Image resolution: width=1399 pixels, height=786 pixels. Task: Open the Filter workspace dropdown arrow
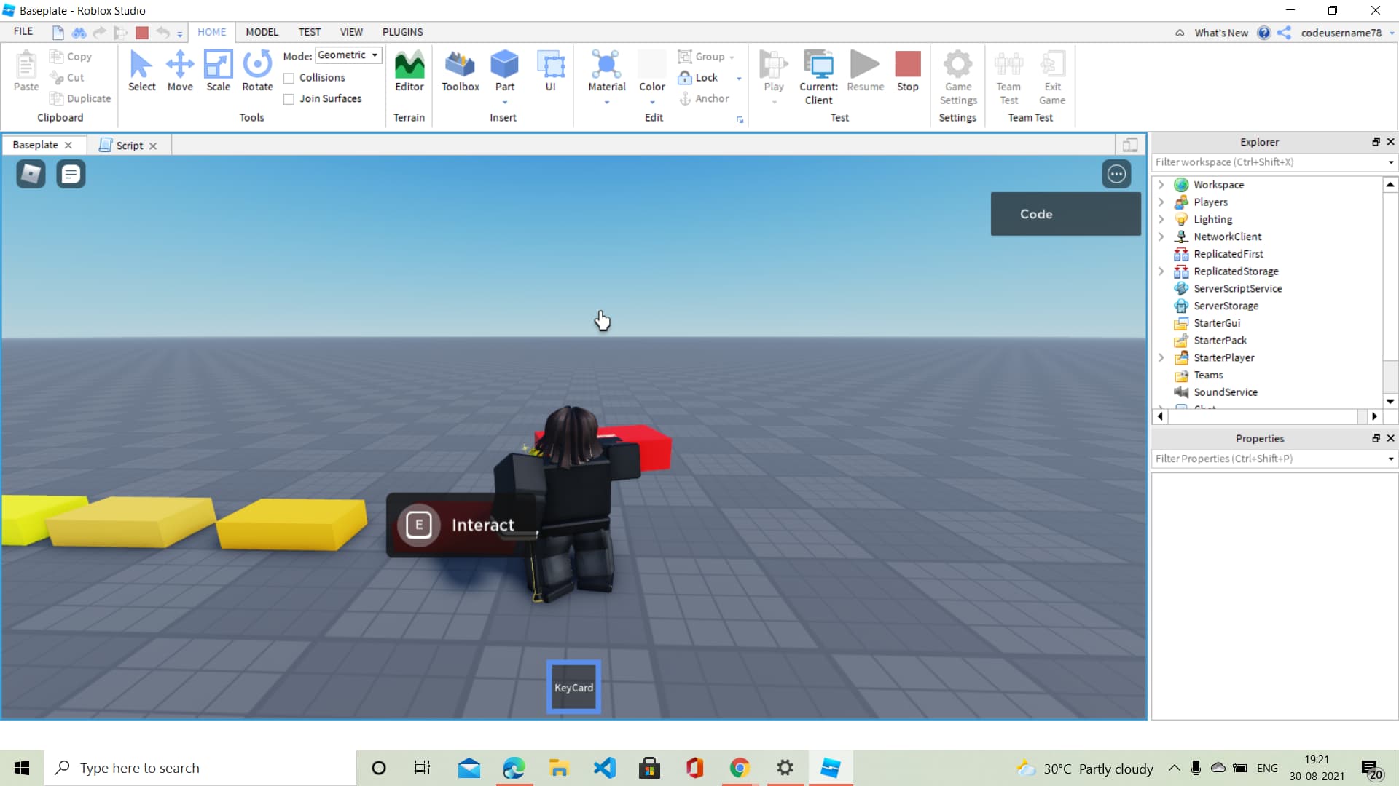pos(1390,162)
